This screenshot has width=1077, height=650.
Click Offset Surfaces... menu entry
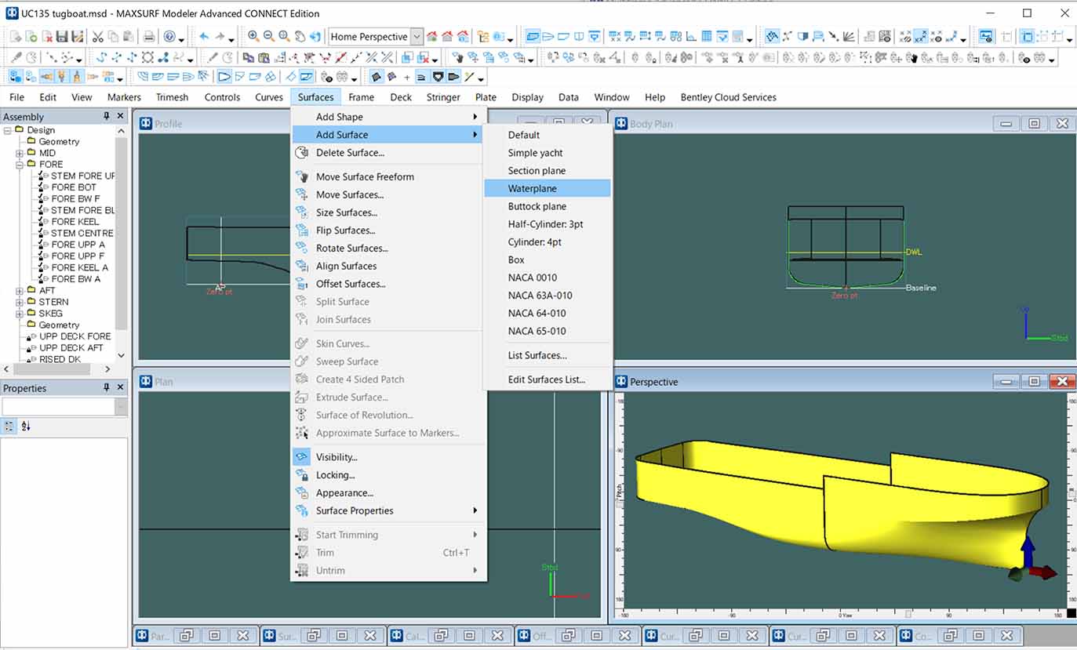click(351, 284)
